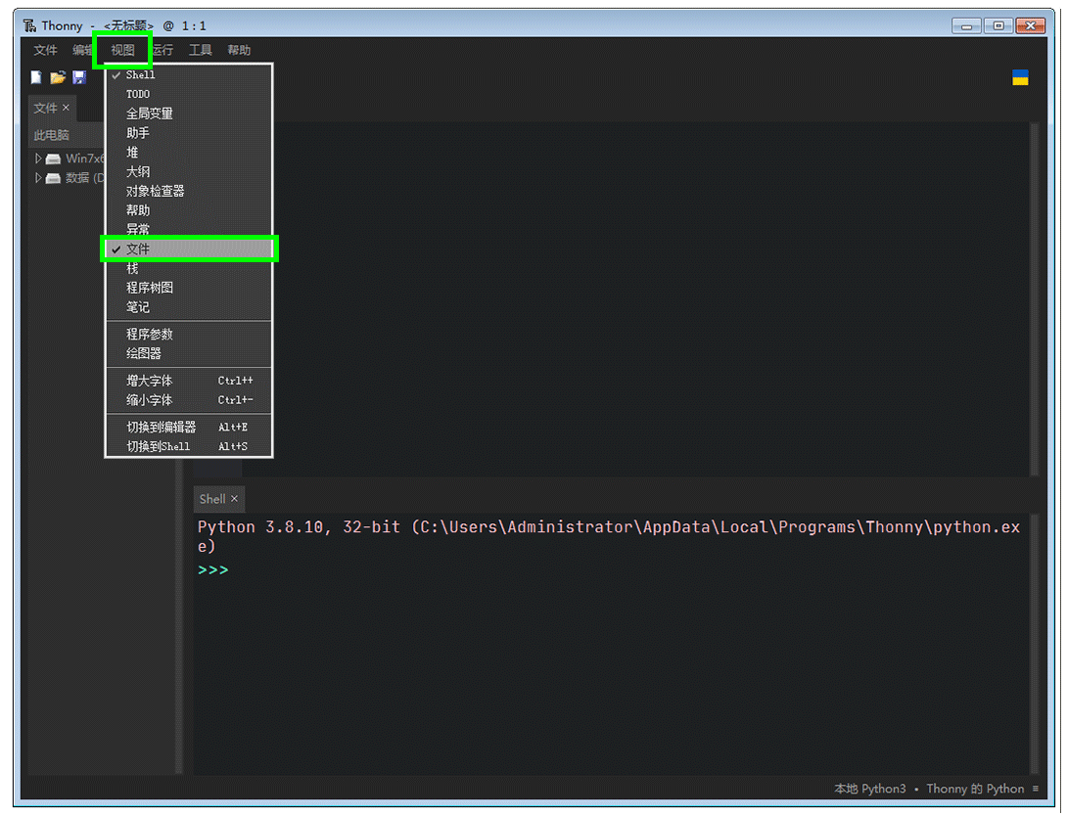Open the 帮助 menu in the menu bar
This screenshot has height=816, width=1068.
(239, 50)
